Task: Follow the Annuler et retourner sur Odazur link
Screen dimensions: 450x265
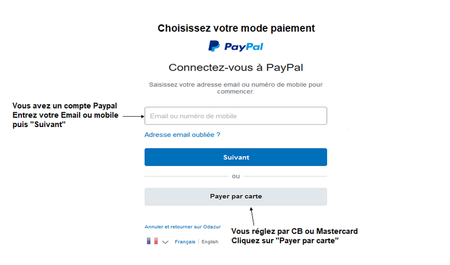Action: (183, 227)
